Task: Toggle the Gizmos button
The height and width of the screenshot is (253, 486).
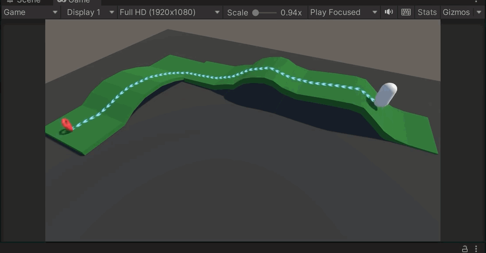Action: pyautogui.click(x=456, y=12)
